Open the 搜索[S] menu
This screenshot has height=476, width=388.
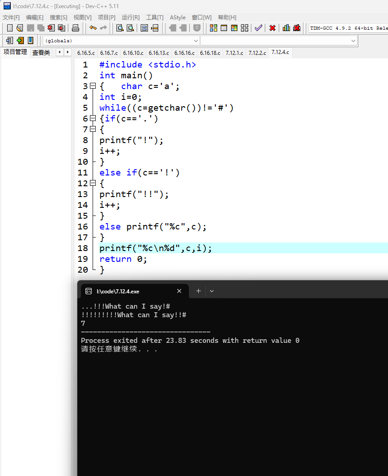click(58, 17)
